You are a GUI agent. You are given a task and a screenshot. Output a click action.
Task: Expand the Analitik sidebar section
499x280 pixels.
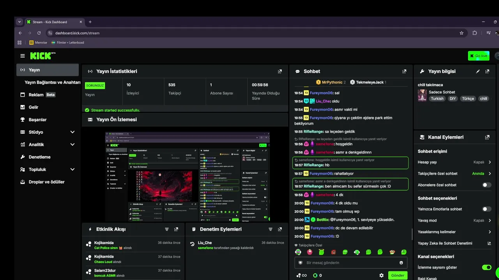48,145
